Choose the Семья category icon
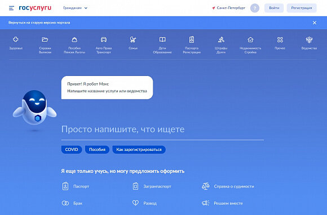 133,39
